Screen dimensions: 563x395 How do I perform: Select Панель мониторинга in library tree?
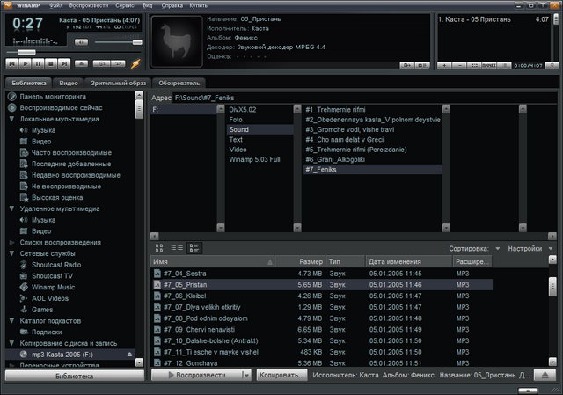click(53, 97)
